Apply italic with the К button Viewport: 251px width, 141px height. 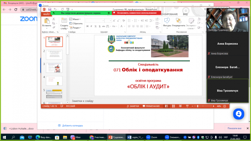(x=91, y=26)
